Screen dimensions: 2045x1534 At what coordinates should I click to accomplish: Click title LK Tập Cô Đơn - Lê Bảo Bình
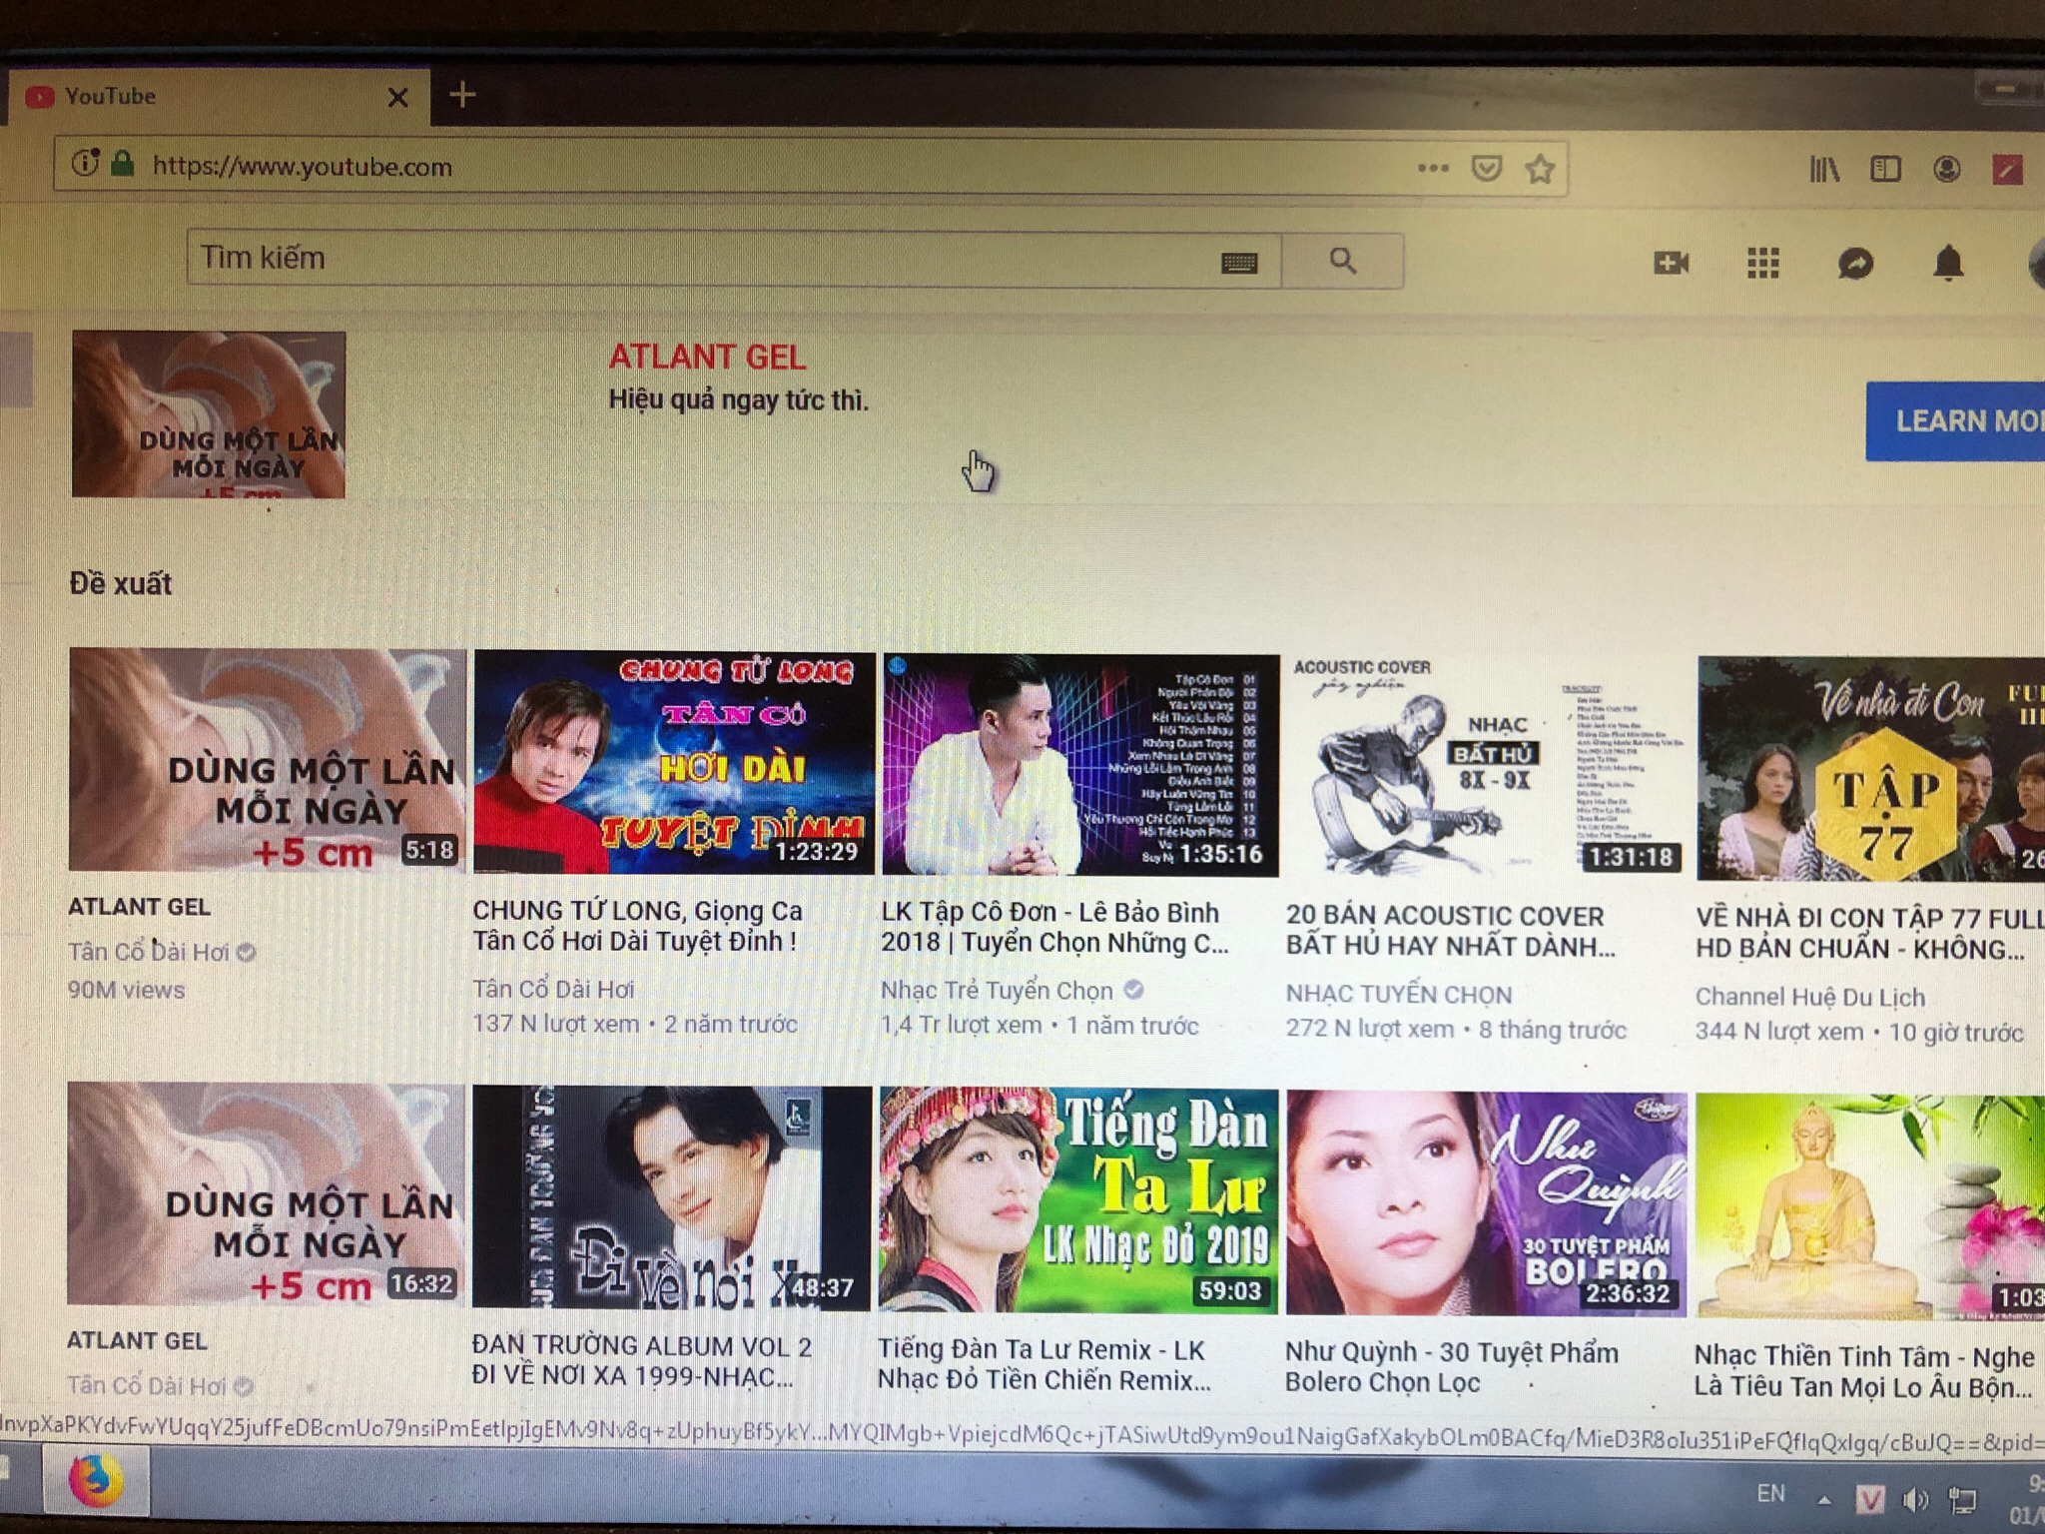tap(1054, 928)
